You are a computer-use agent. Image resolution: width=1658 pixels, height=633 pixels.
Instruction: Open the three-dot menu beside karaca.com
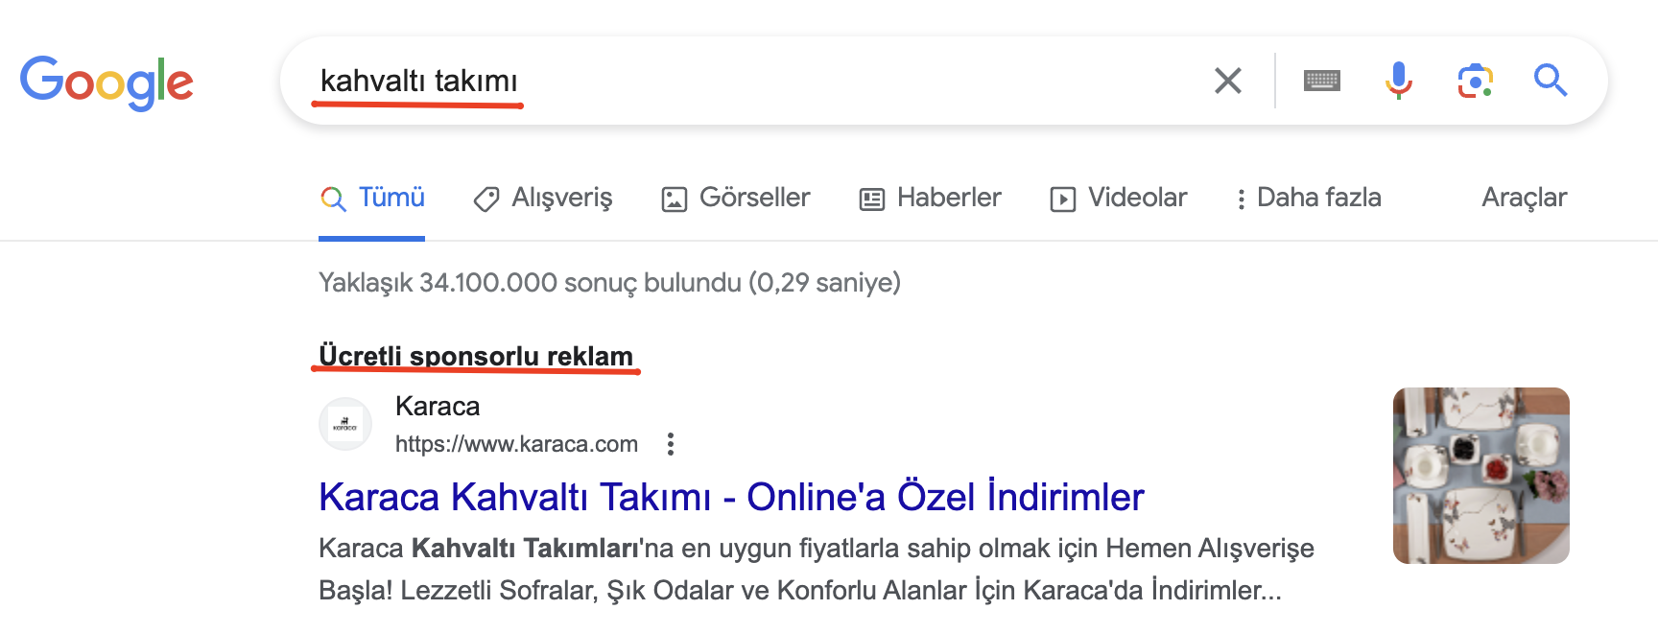pyautogui.click(x=670, y=444)
